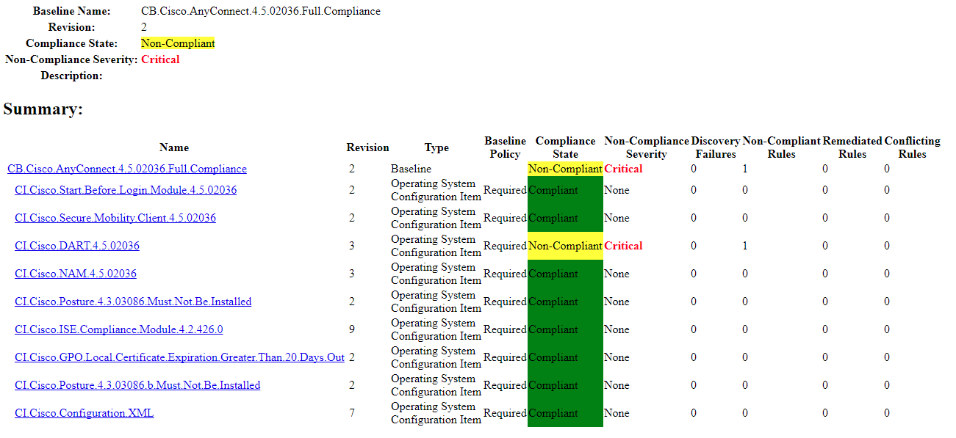Image resolution: width=956 pixels, height=438 pixels.
Task: Click the "Remediated Rules" column header
Action: (852, 147)
